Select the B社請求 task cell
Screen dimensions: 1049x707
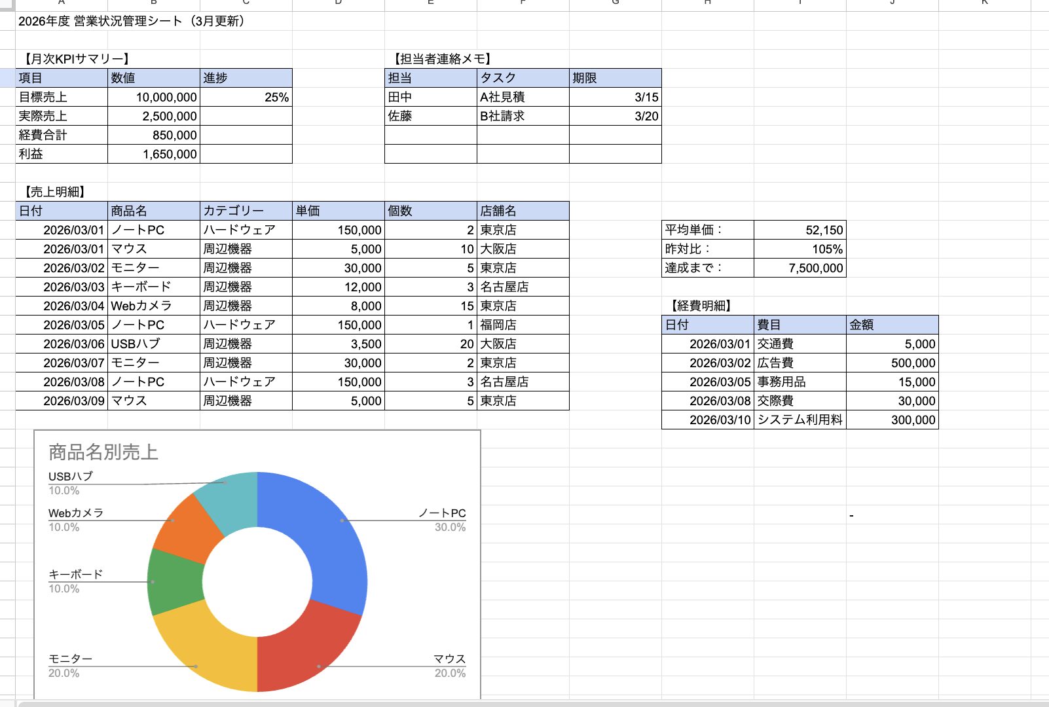coord(523,116)
